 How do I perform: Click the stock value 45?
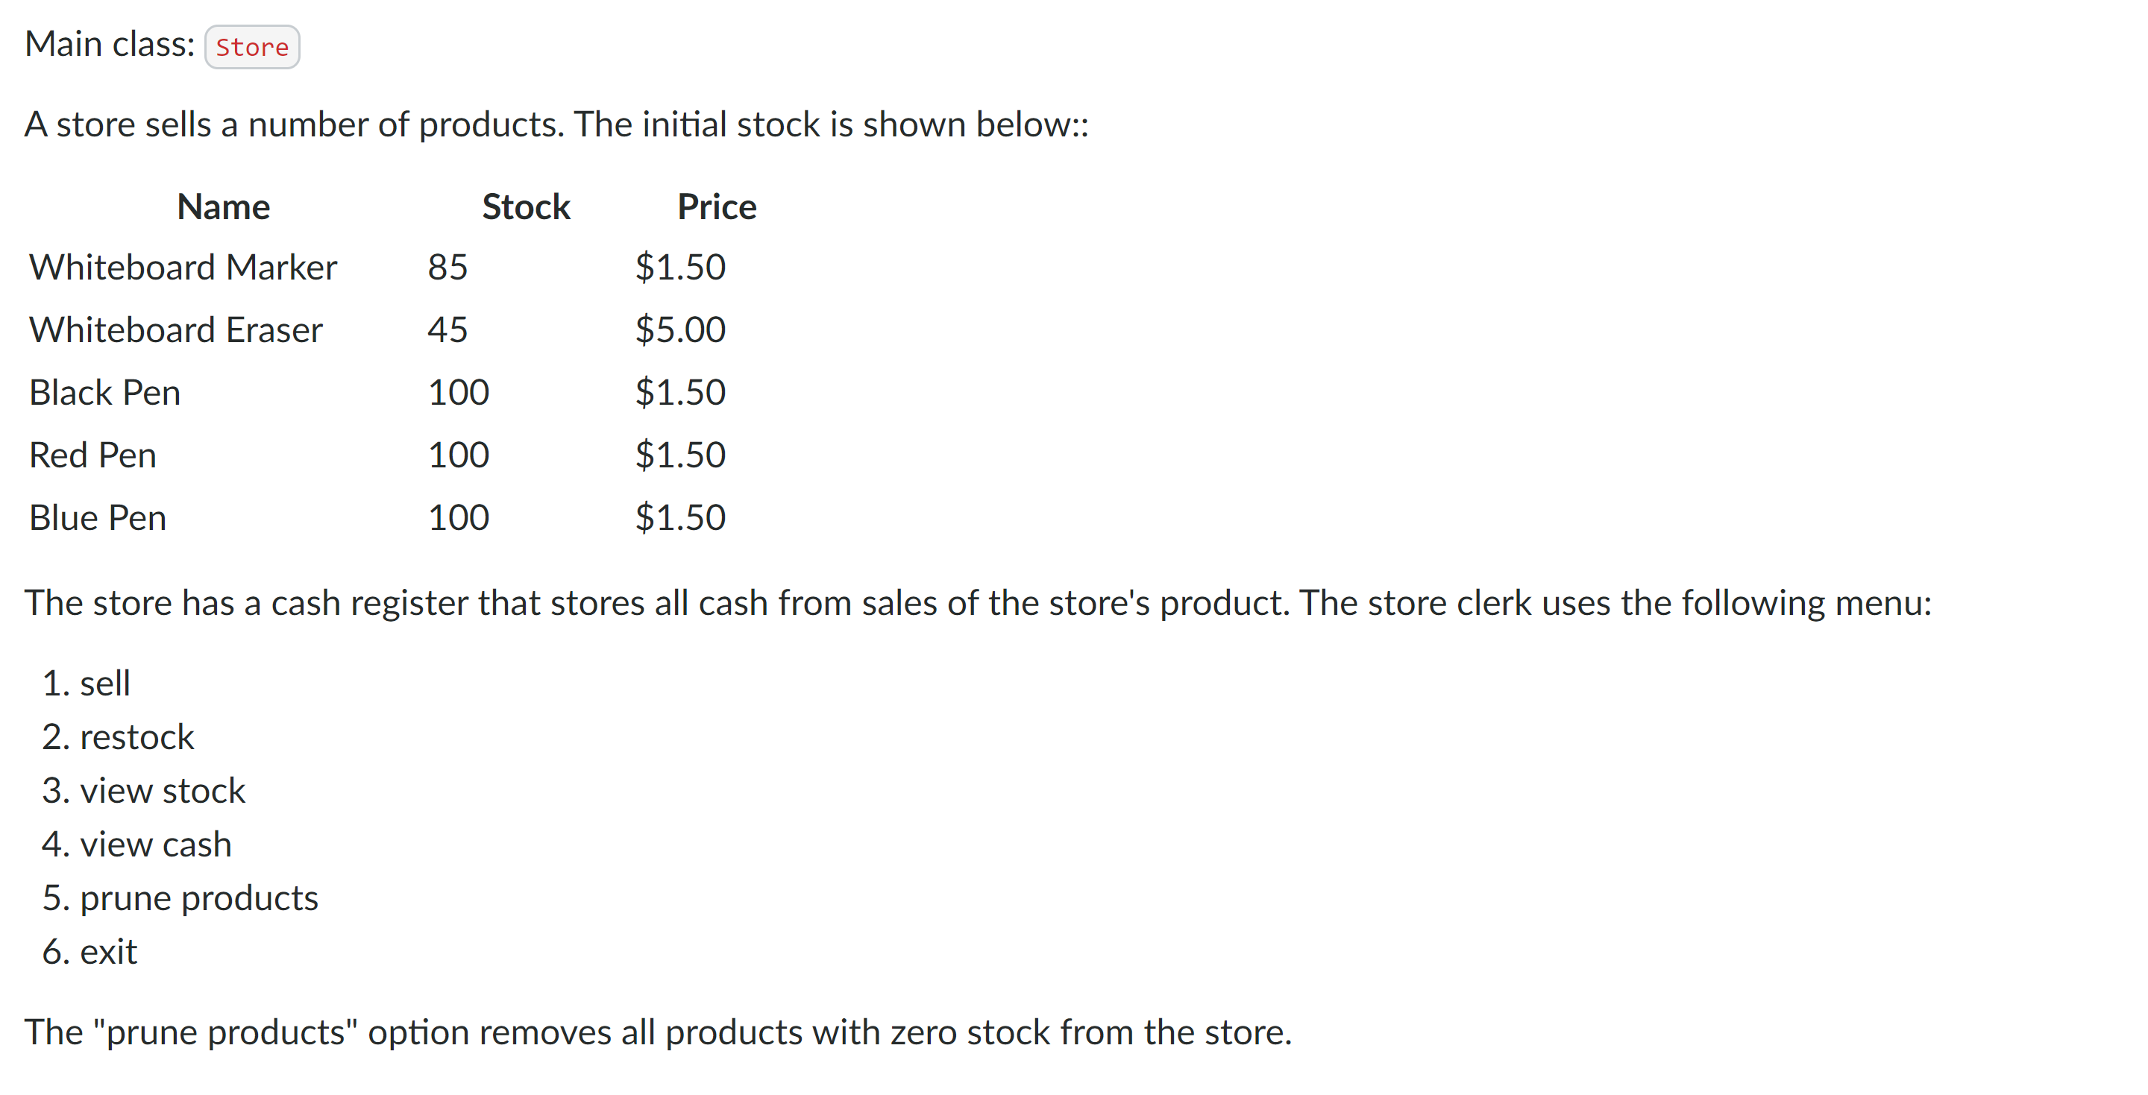coord(447,330)
